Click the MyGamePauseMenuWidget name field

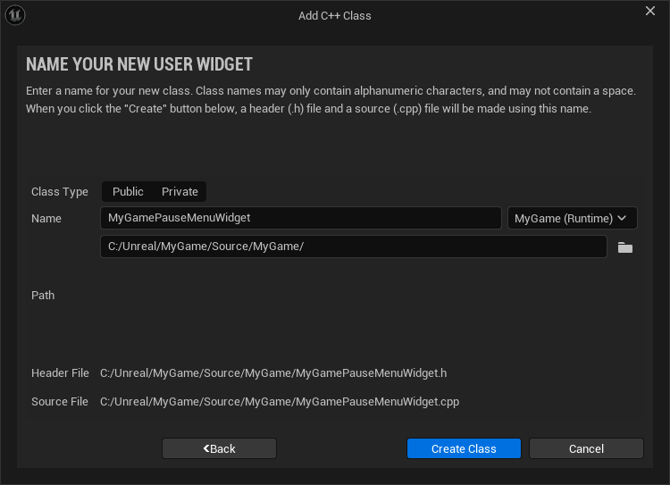coord(300,219)
